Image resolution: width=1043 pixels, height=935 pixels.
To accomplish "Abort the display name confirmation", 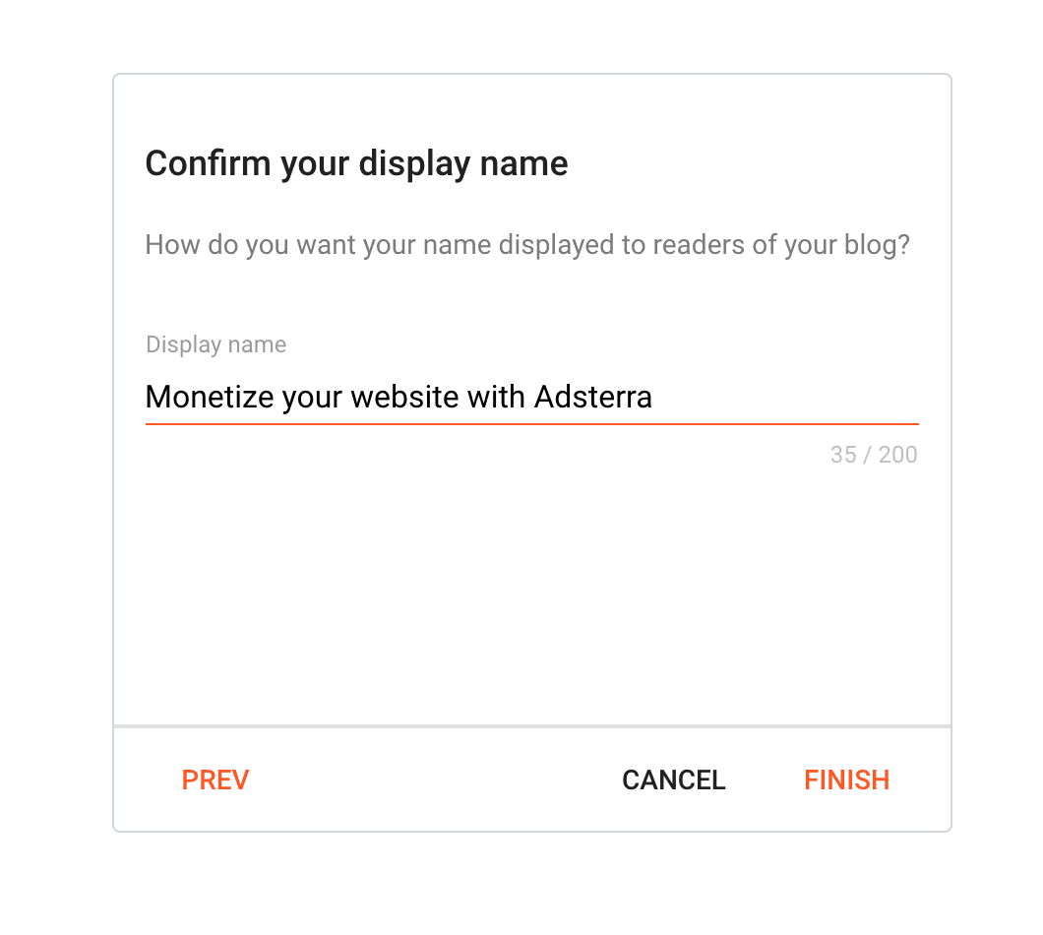I will [x=673, y=779].
